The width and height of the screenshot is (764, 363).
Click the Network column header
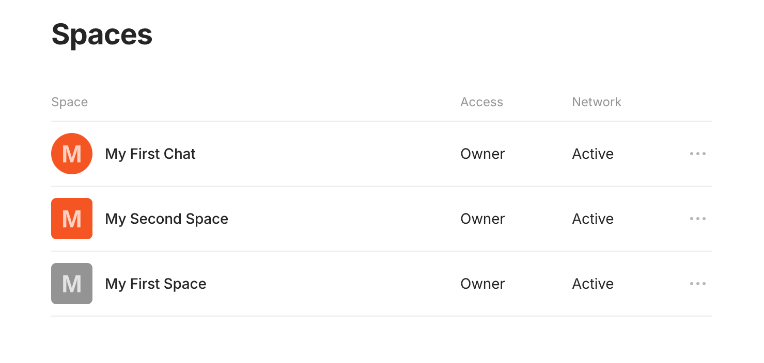coord(597,102)
